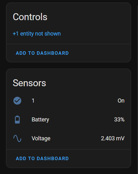Click empty space in the Battery row
Image resolution: width=138 pixels, height=174 pixels.
(81, 120)
